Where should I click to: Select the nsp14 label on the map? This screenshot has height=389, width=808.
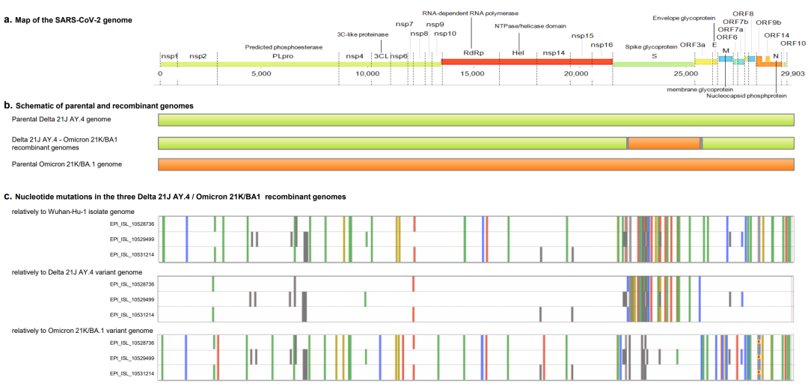point(554,53)
